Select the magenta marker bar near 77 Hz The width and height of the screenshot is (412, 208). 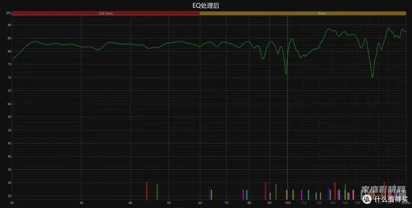[243, 195]
